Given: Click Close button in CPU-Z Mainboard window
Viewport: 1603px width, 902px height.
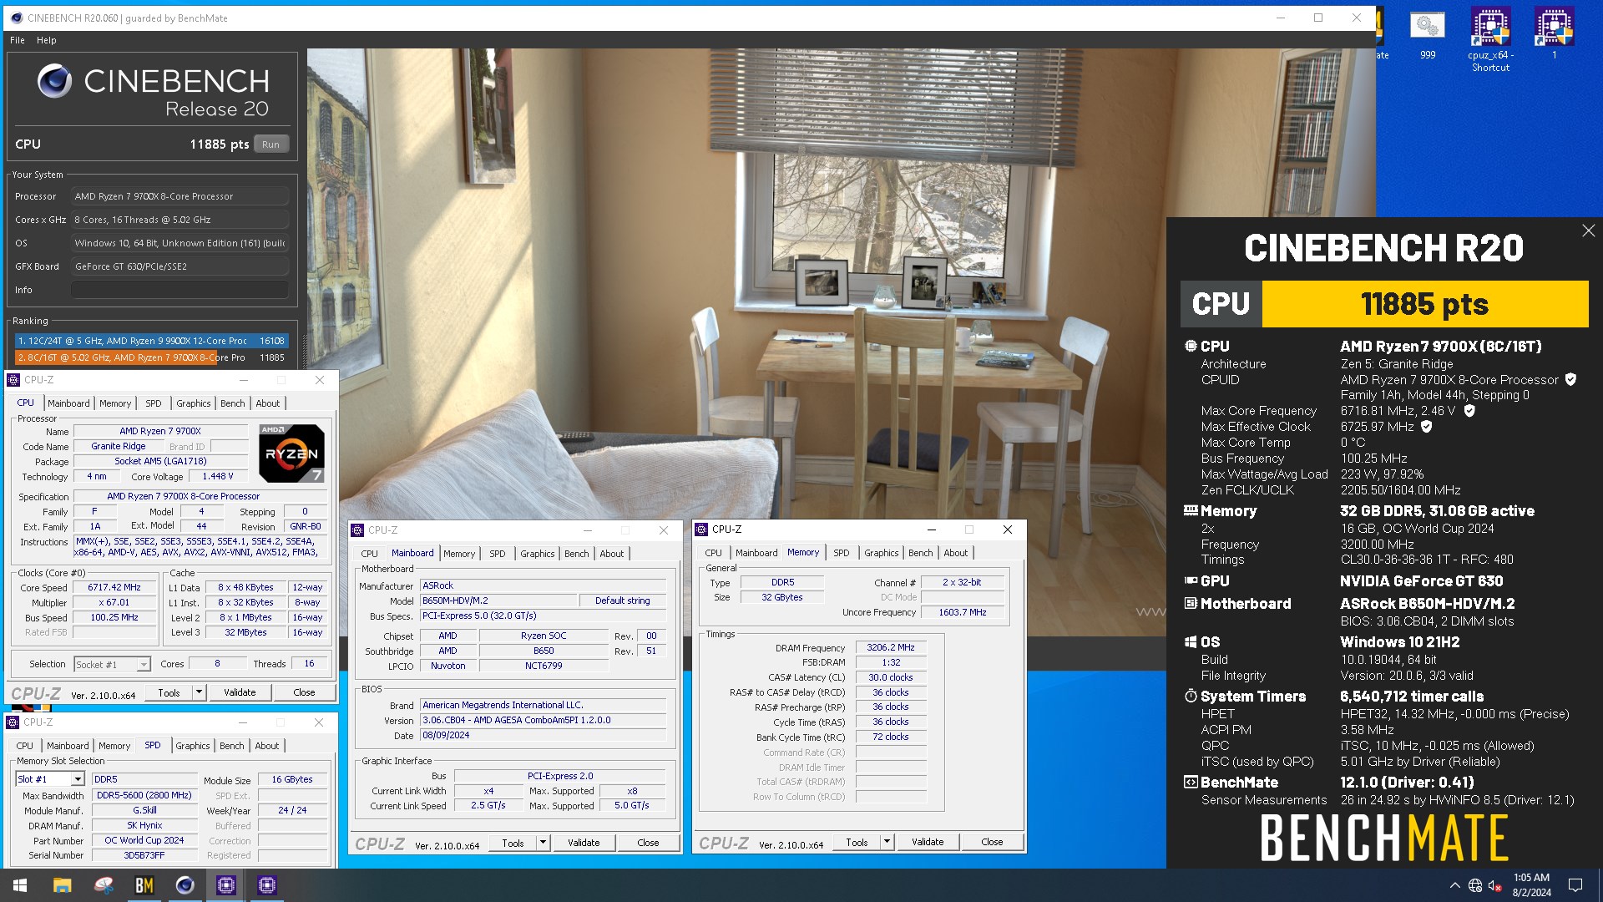Looking at the screenshot, I should (x=648, y=843).
